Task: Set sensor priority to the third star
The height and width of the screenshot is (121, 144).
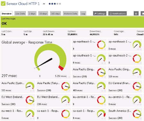Action: (55, 4)
